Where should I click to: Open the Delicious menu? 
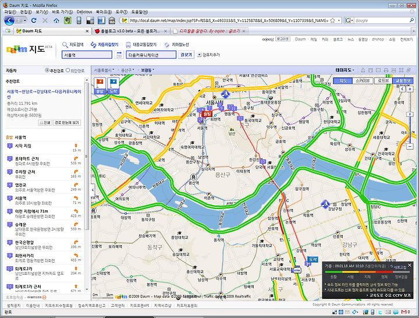coord(84,12)
